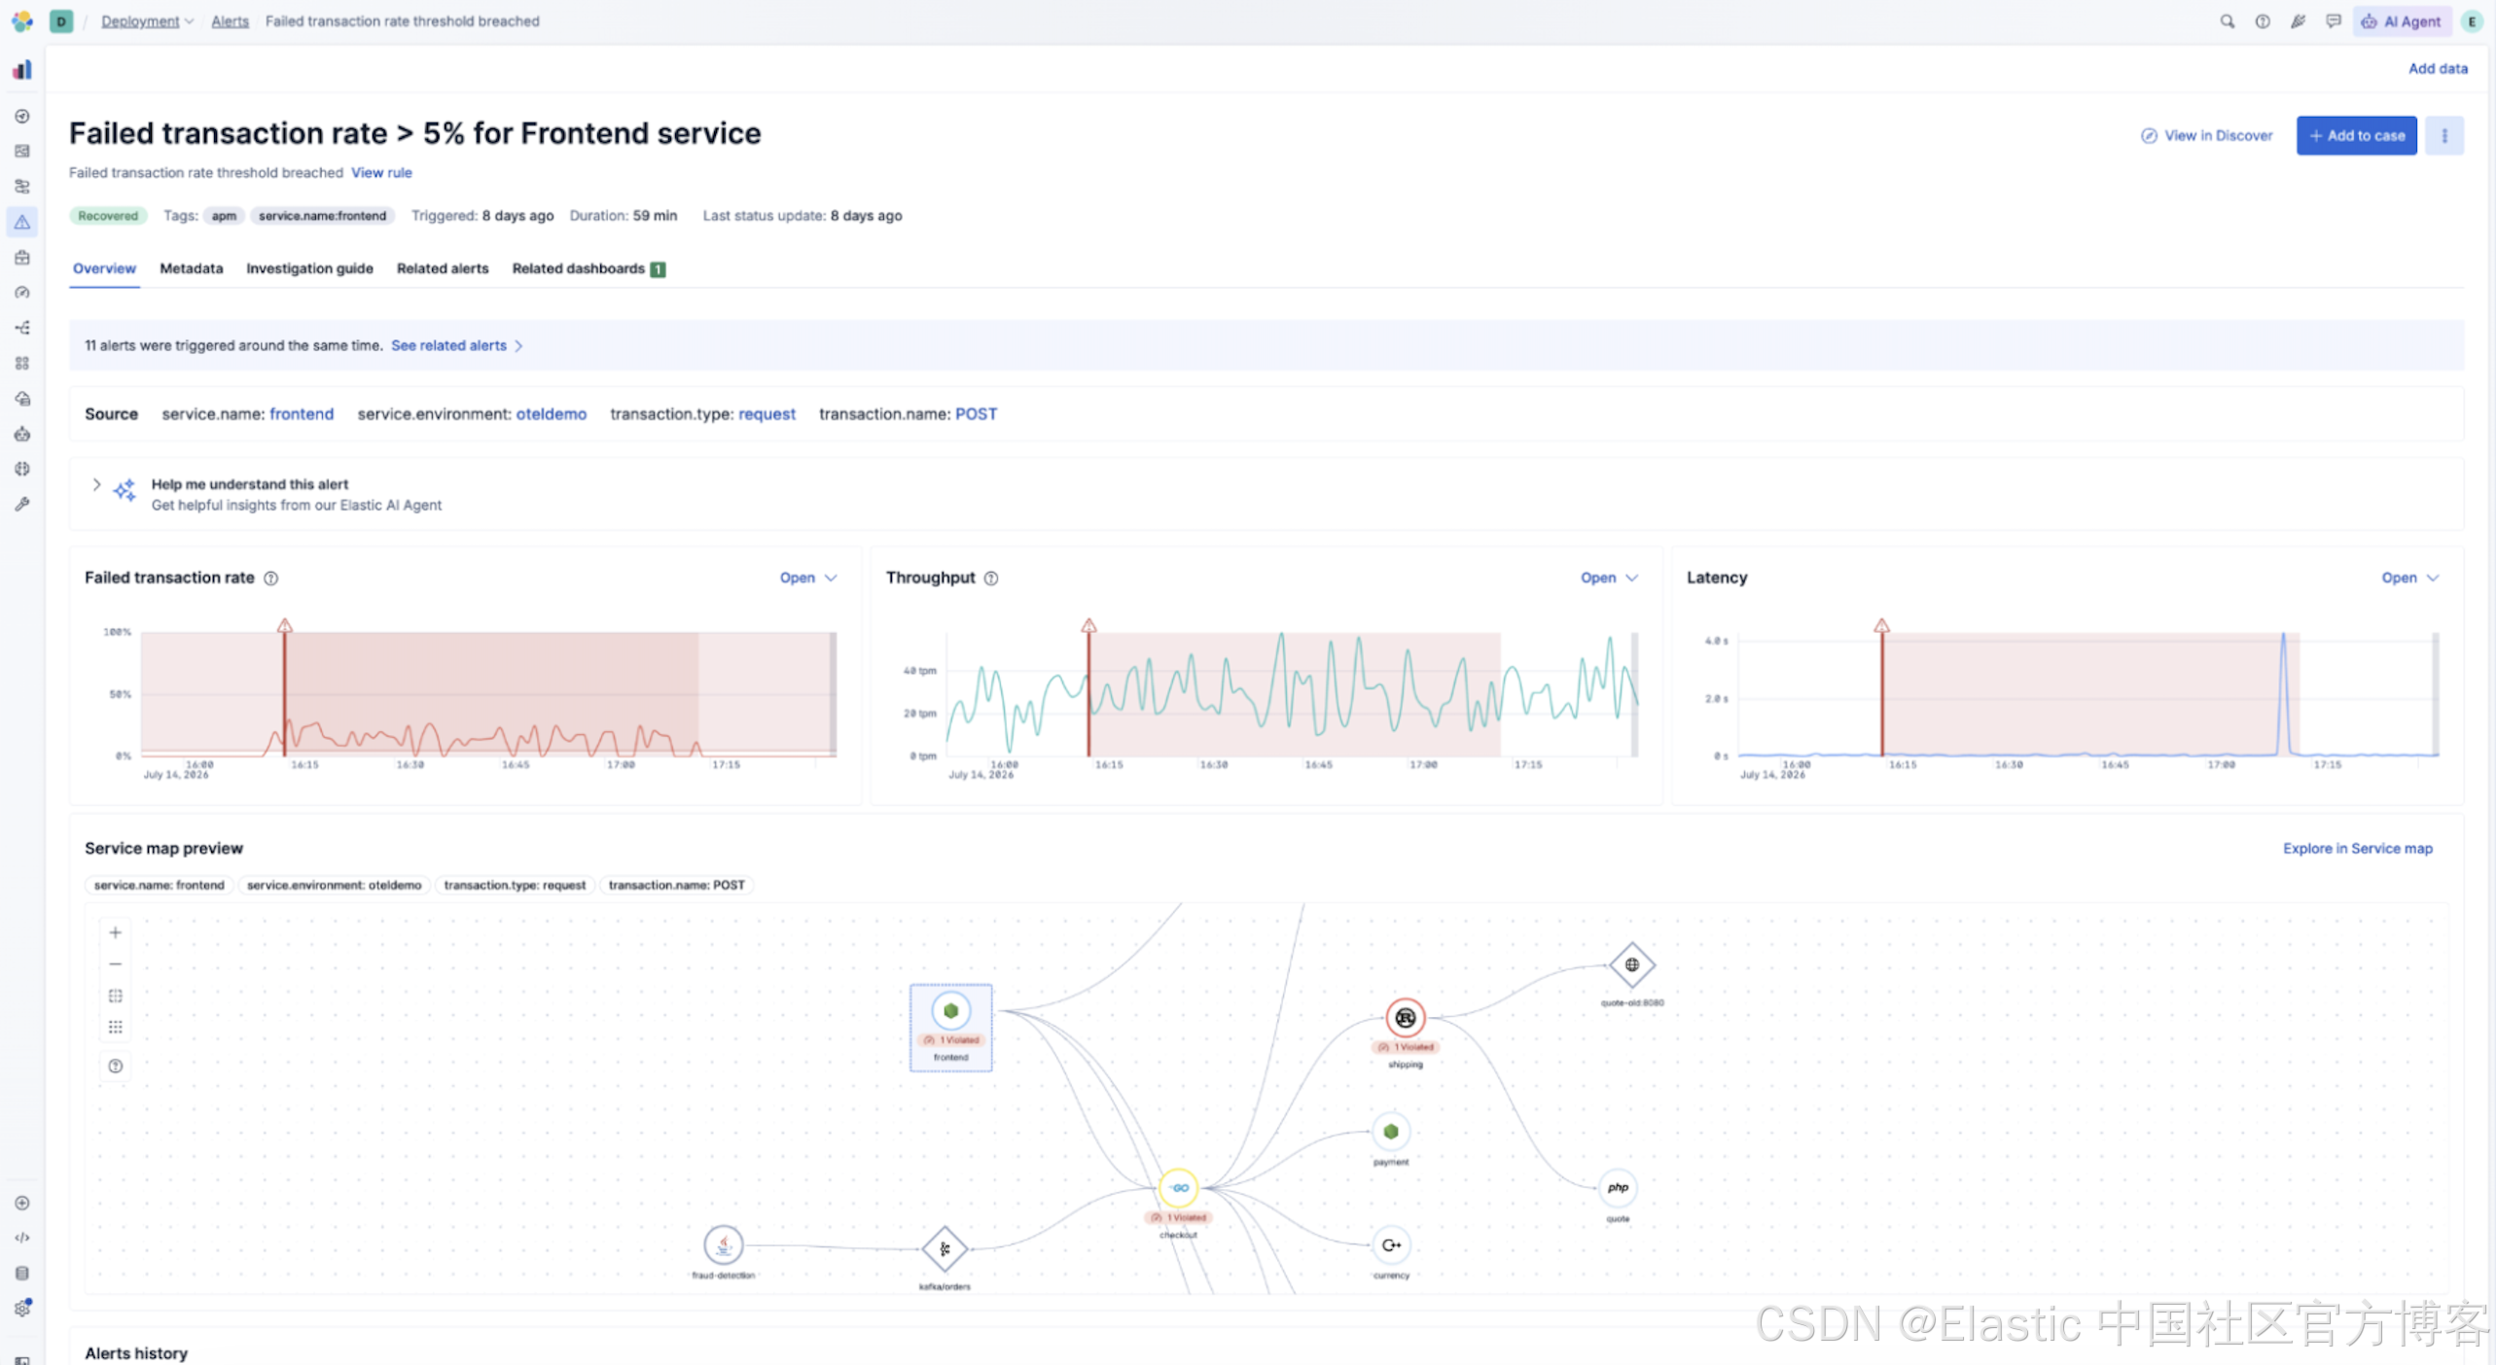
Task: Fit the service map to view
Action: [x=116, y=996]
